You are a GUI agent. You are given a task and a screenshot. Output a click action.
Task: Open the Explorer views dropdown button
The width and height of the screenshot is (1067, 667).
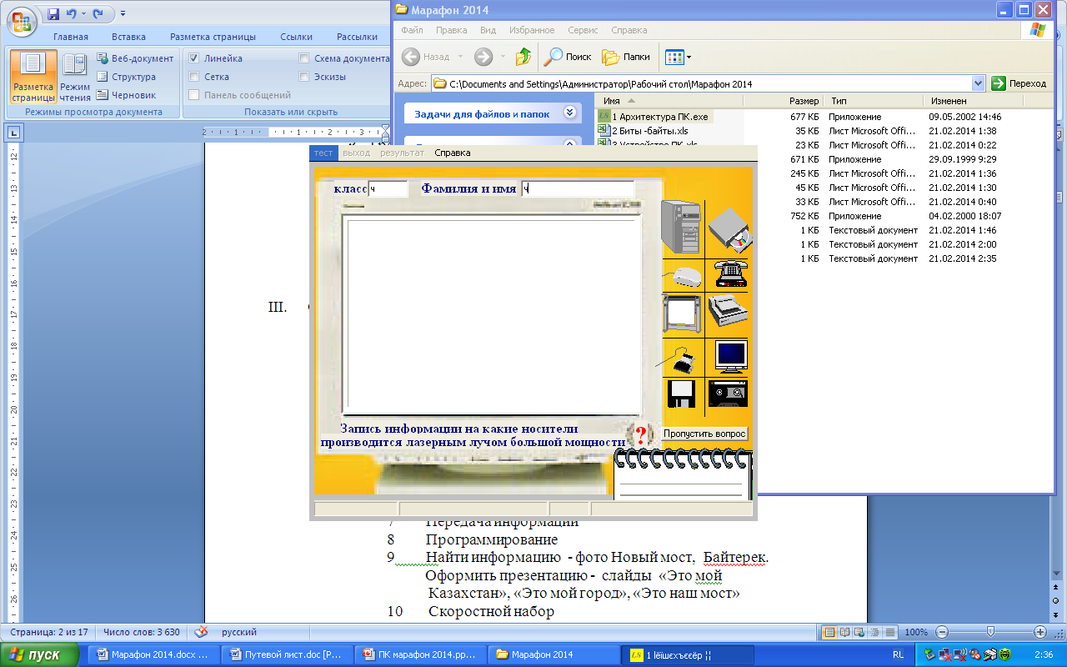point(678,57)
